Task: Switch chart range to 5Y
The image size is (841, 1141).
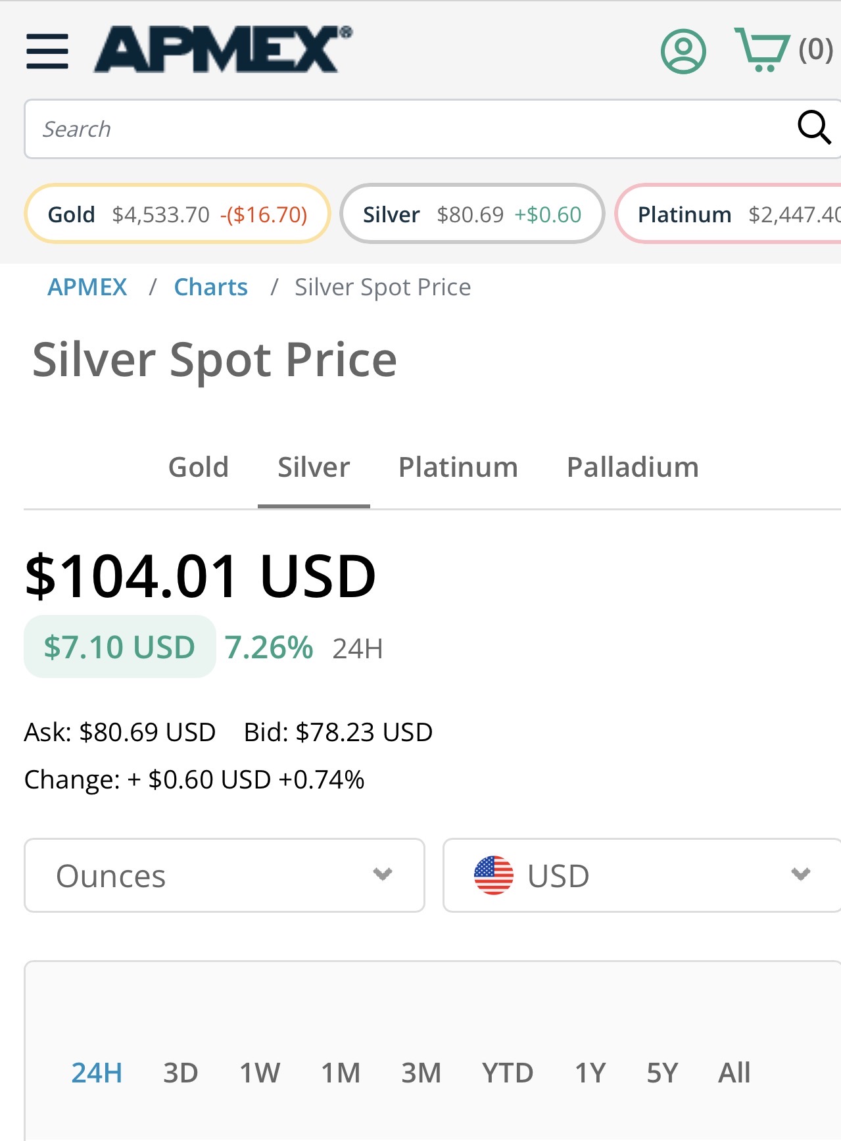Action: click(662, 1073)
